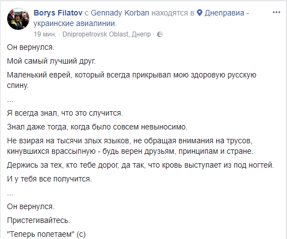Open the Gennady Korban tagged profile link

click(x=120, y=13)
